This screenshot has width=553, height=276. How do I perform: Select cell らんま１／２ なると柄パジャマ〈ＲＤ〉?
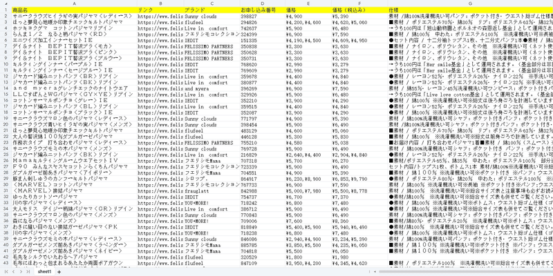pos(75,34)
